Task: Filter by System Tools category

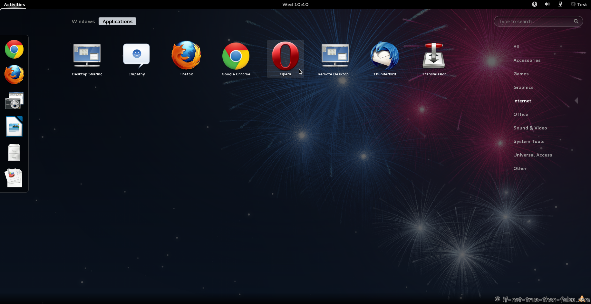Action: [x=529, y=141]
